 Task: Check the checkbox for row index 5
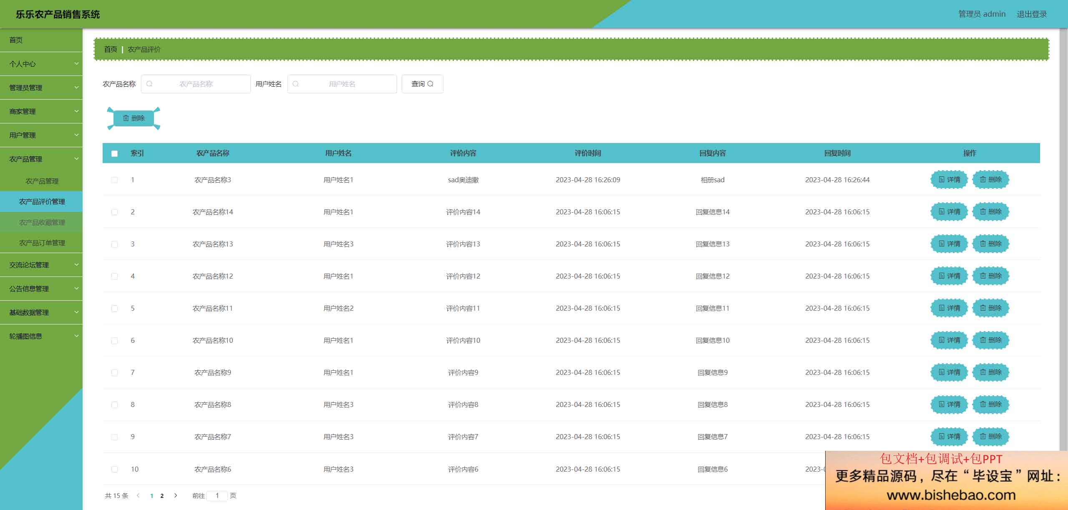tap(114, 308)
